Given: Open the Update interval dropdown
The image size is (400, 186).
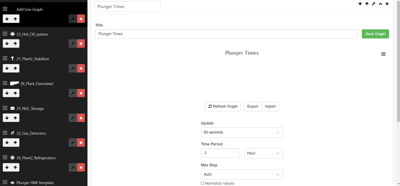Looking at the screenshot, I should [x=242, y=133].
